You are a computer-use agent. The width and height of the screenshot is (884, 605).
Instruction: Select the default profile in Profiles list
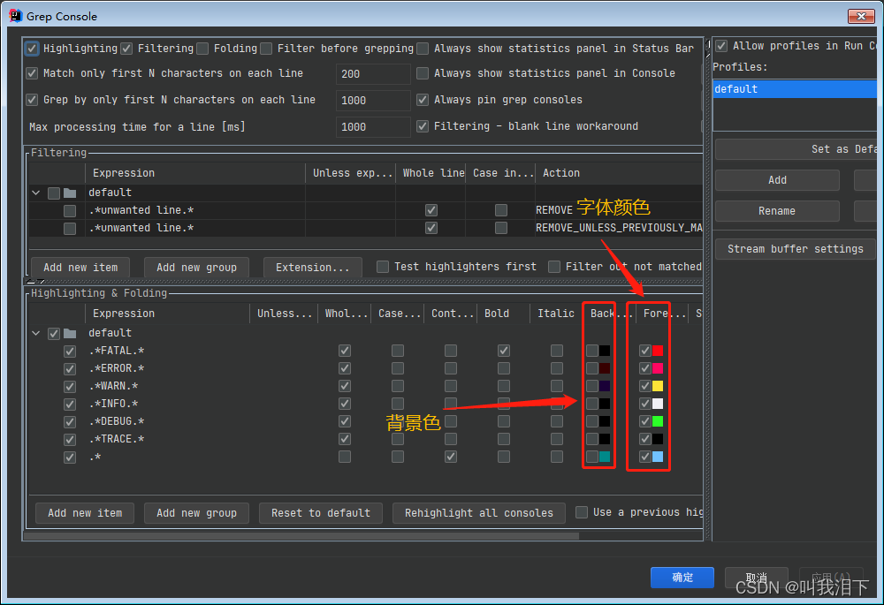tap(795, 89)
